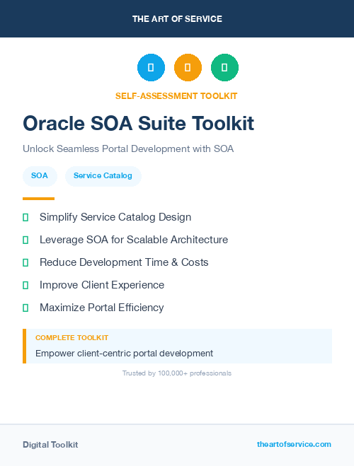This screenshot has height=466, width=354.
Task: Click the blue circle icon
Action: pos(151,67)
